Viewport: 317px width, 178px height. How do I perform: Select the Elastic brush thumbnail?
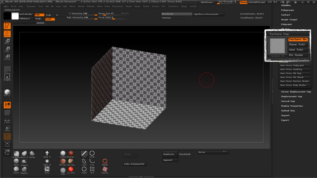pos(16,170)
